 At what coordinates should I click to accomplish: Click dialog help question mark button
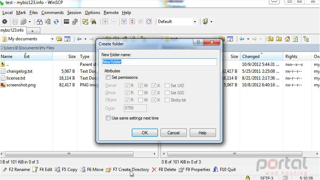click(x=198, y=42)
